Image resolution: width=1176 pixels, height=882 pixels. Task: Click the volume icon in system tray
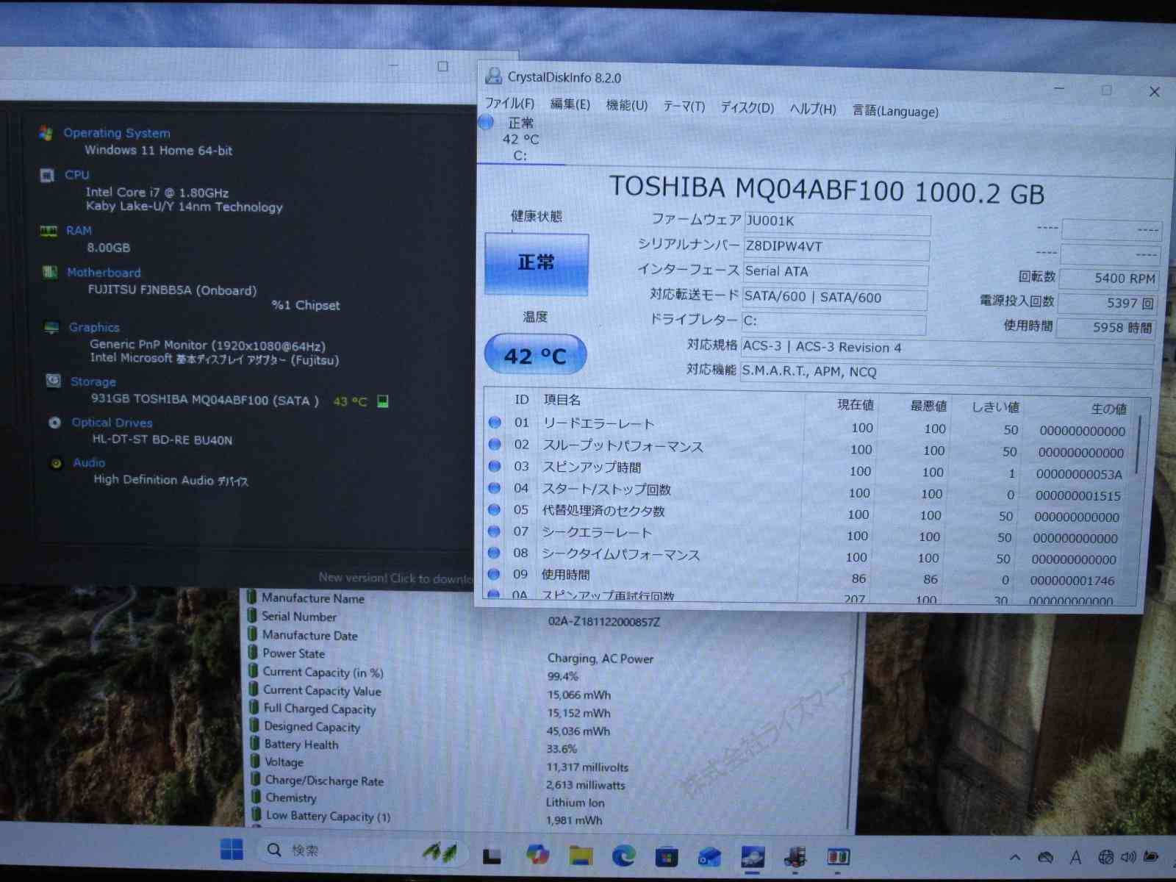point(1128,857)
